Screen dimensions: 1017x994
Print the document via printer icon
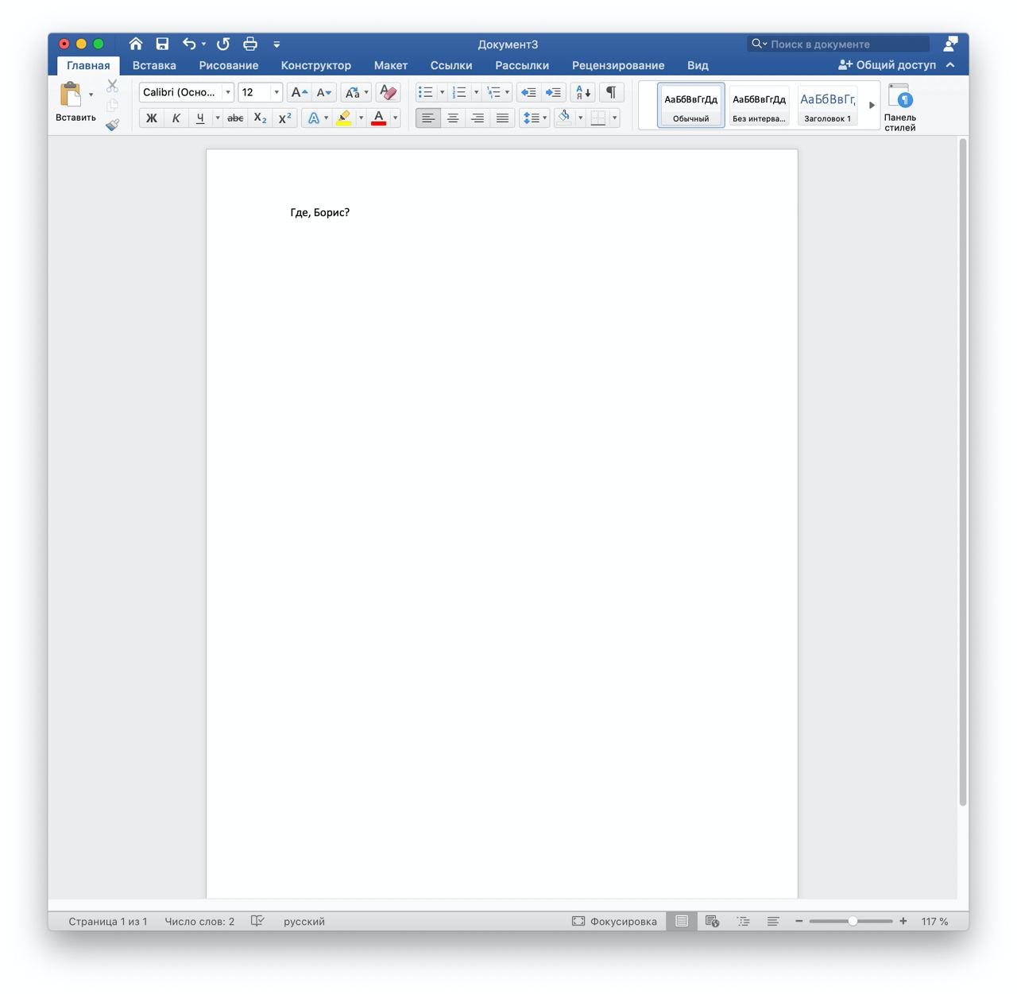coord(250,44)
